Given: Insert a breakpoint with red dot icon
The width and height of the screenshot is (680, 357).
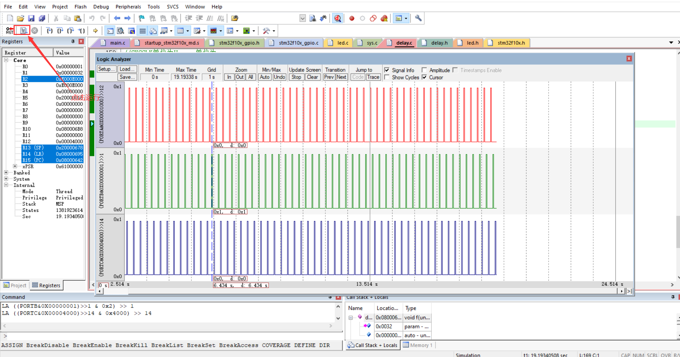Looking at the screenshot, I should [x=352, y=18].
